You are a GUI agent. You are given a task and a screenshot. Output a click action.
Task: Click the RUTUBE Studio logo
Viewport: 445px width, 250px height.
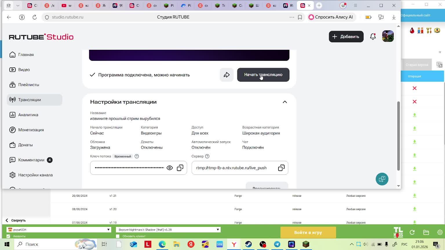pyautogui.click(x=41, y=37)
